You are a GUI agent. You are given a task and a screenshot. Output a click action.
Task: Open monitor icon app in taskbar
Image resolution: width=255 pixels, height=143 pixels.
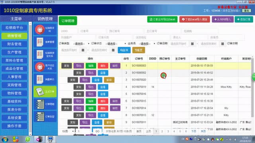(50, 139)
